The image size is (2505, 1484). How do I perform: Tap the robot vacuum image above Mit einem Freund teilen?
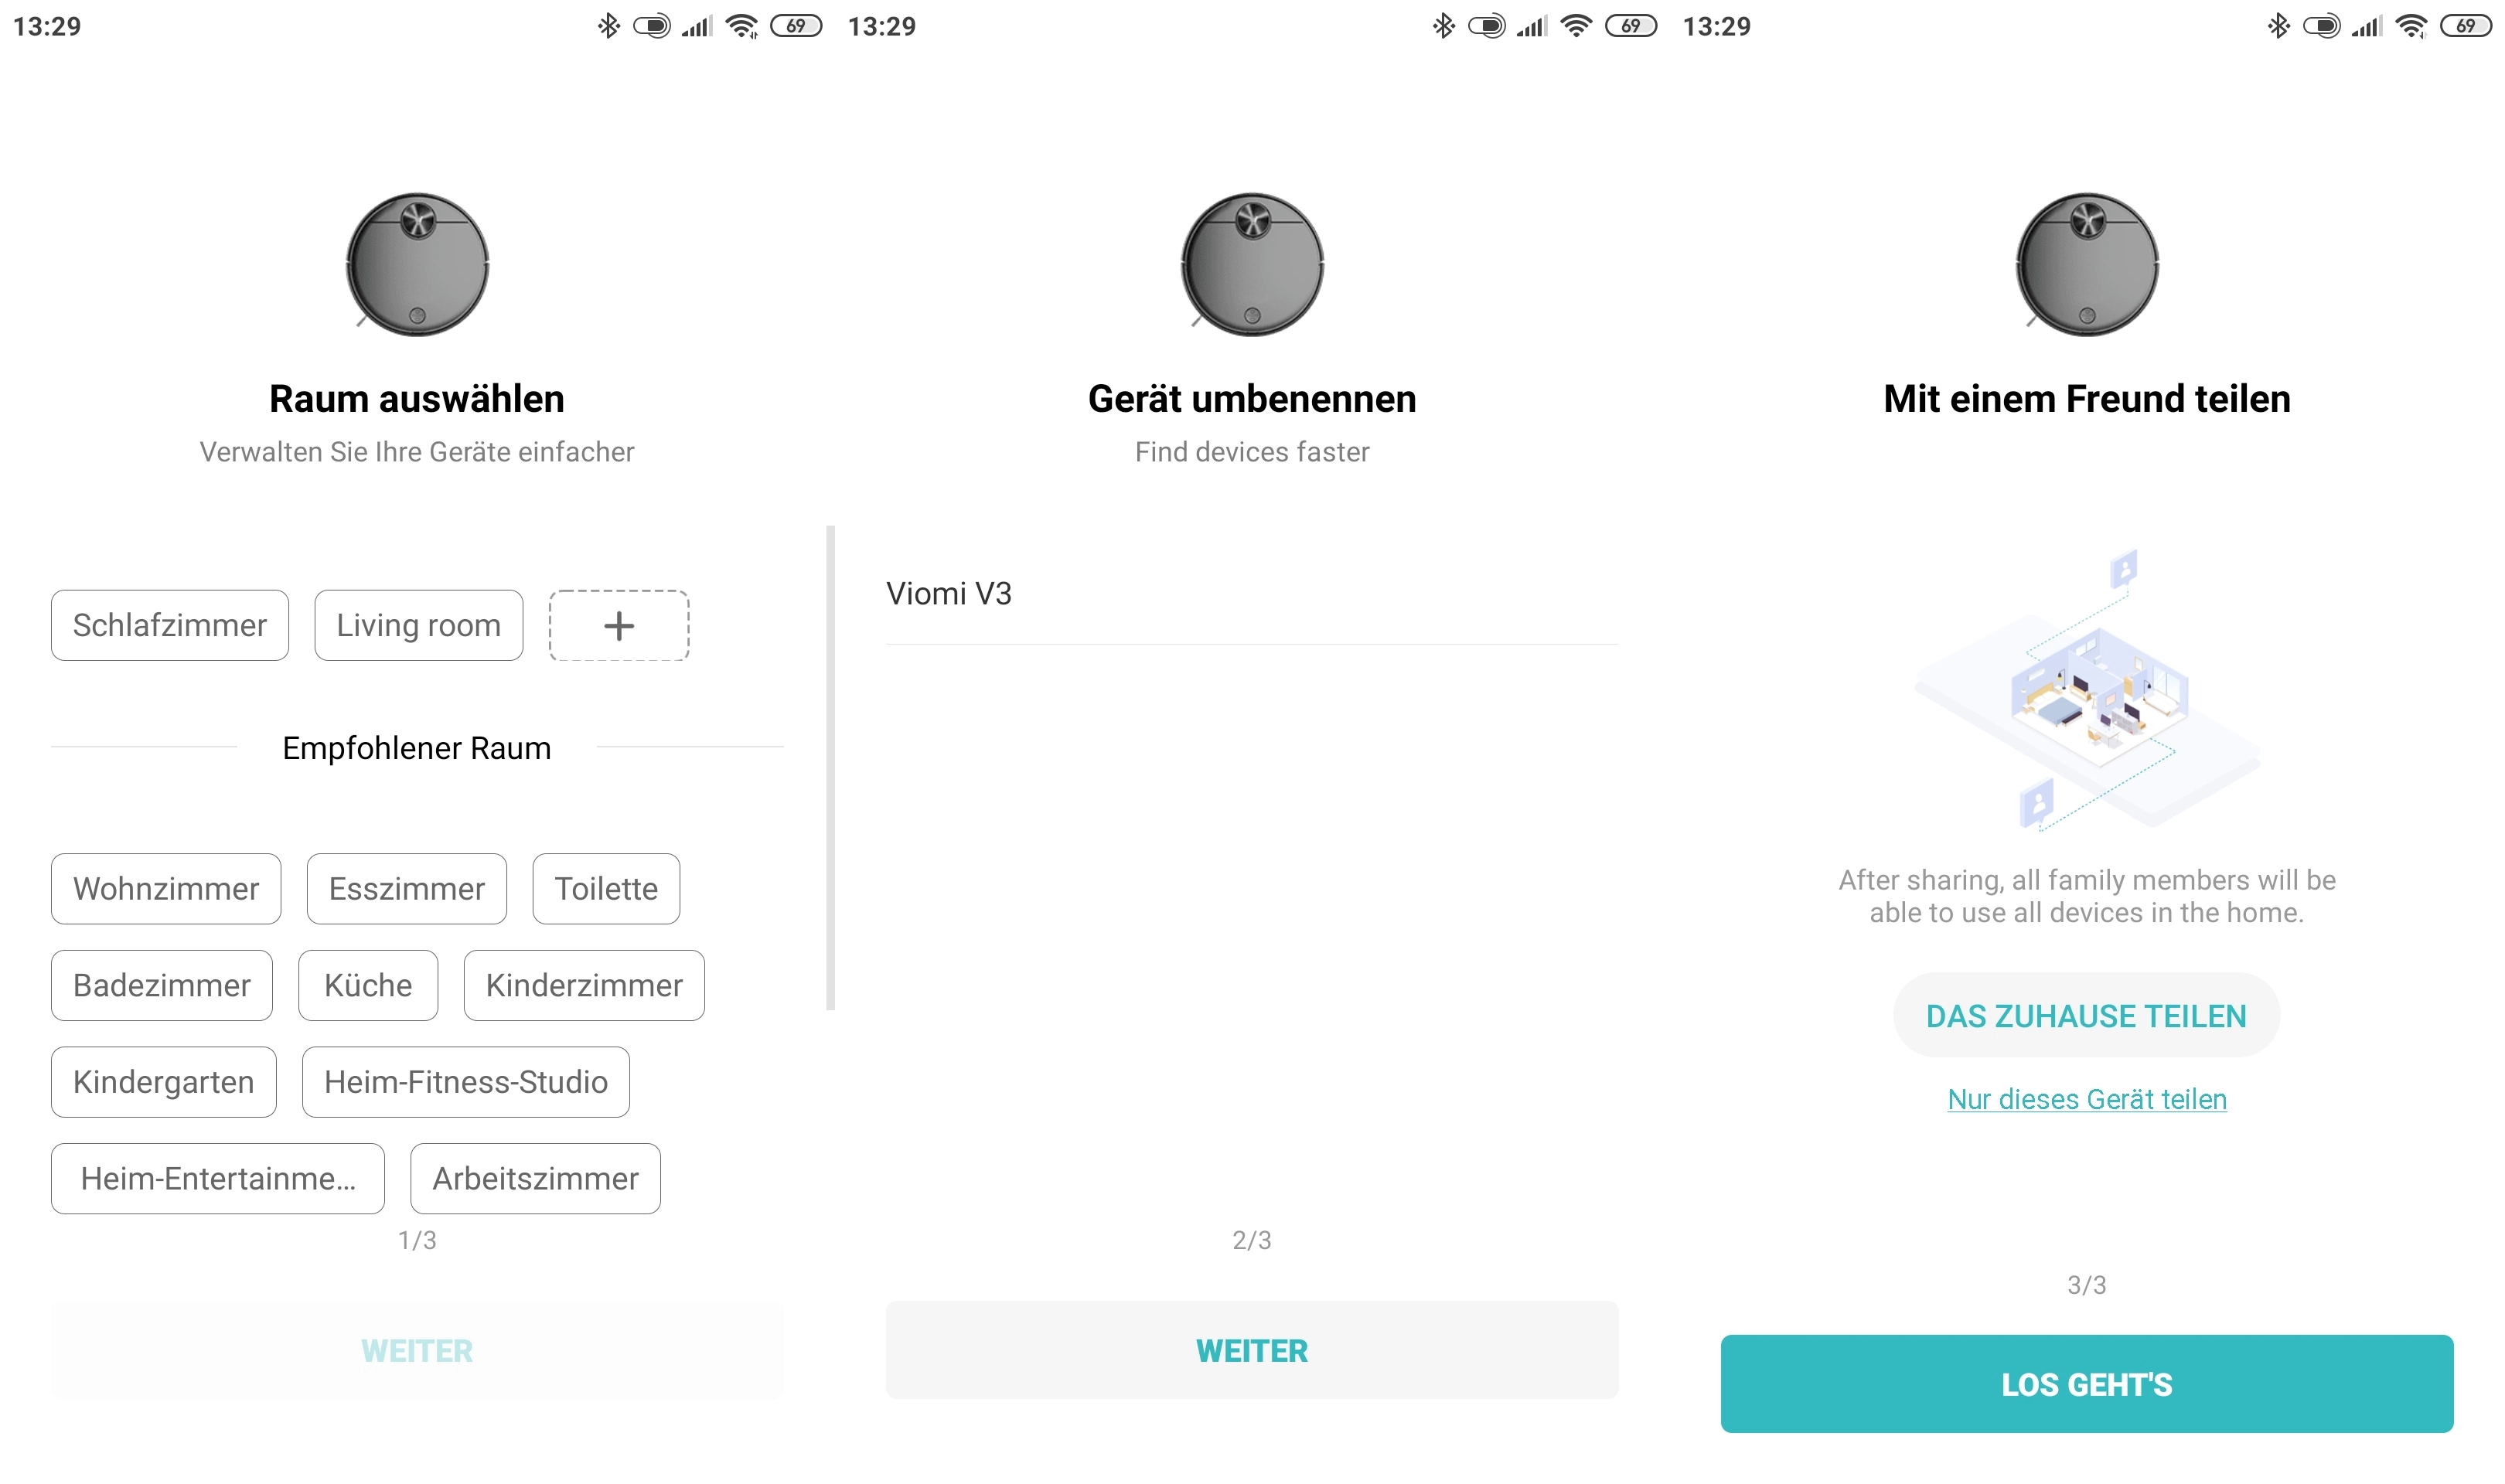point(2087,264)
